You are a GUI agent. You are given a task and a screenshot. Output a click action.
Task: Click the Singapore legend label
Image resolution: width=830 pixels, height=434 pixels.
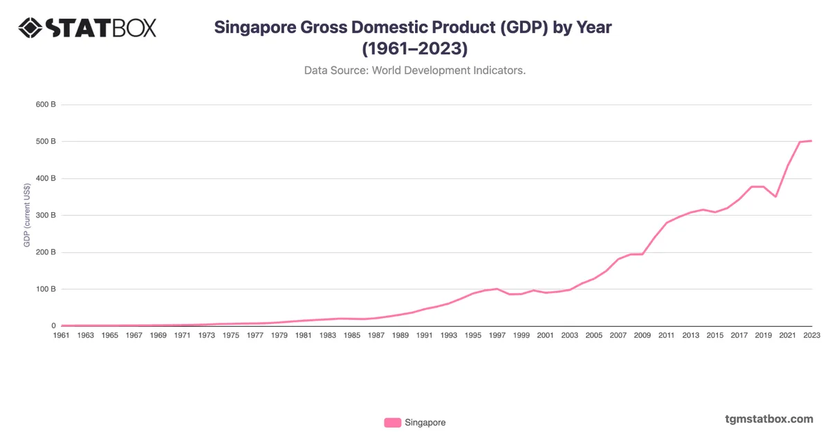click(x=425, y=422)
